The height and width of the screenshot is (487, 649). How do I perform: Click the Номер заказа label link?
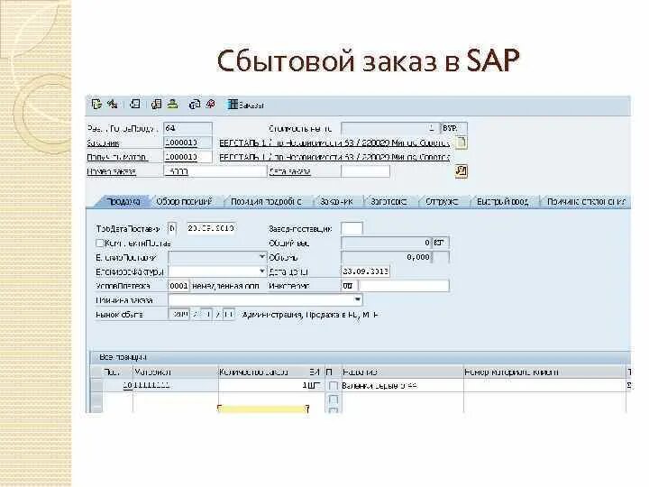(x=112, y=171)
